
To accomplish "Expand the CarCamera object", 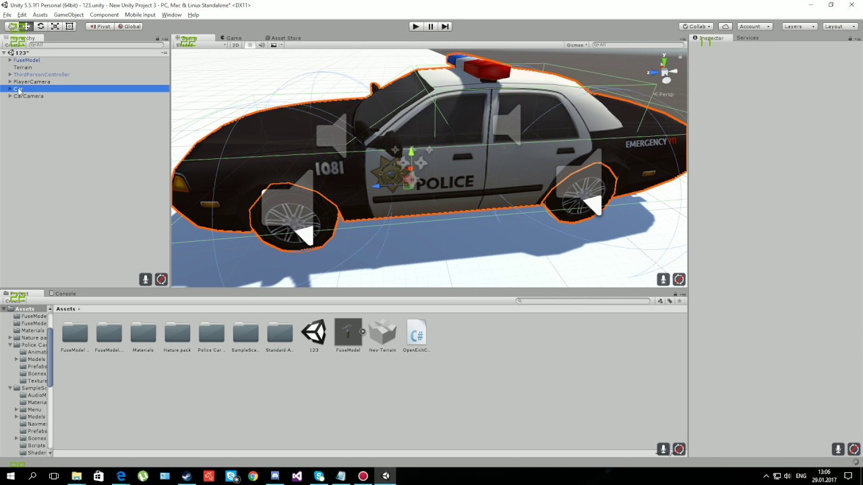I will click(10, 96).
